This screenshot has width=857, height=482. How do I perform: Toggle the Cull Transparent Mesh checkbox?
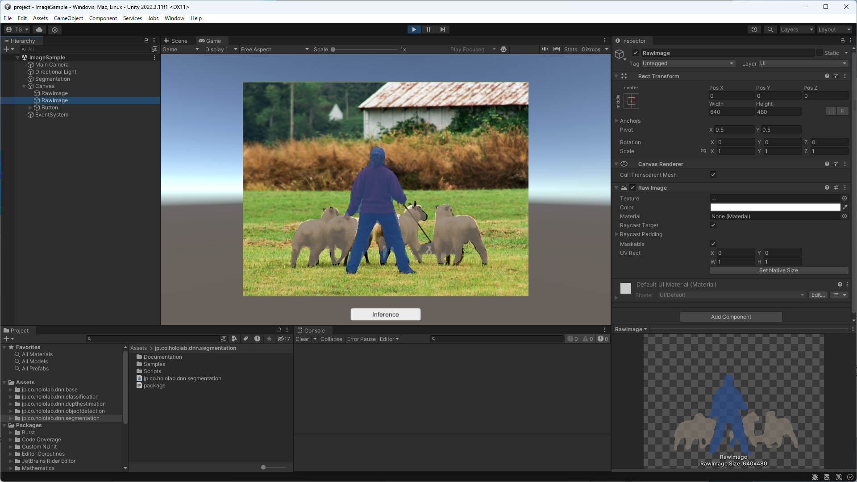point(713,175)
